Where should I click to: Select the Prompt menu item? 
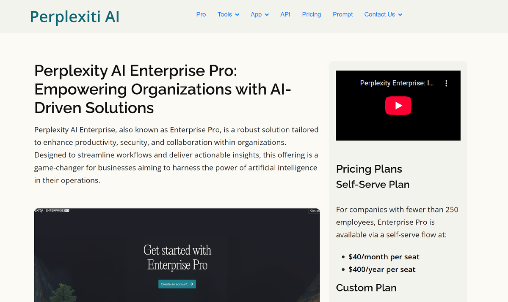point(343,14)
